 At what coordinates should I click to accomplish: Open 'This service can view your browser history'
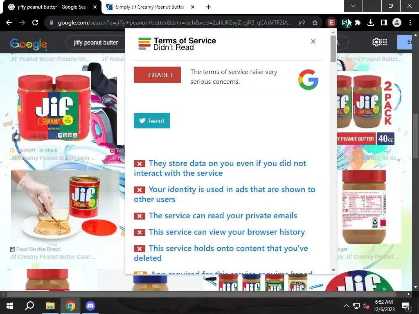[x=219, y=232]
